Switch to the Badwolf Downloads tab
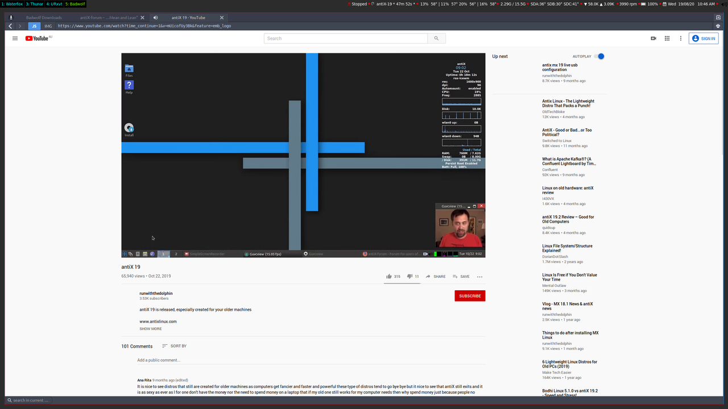728x409 pixels. coord(44,18)
